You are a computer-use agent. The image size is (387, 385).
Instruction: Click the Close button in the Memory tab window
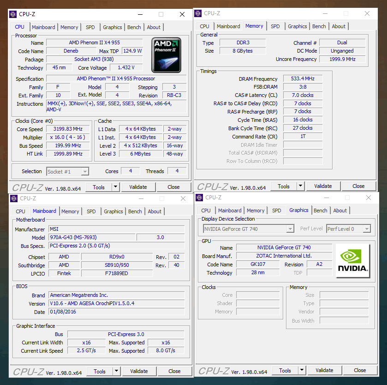point(358,186)
